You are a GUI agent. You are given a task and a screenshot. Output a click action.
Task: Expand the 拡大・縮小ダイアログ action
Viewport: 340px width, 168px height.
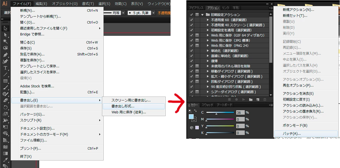(208, 76)
